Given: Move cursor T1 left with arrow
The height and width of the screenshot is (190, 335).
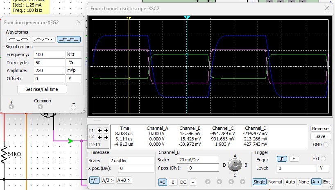Looking at the screenshot, I should pyautogui.click(x=100, y=130).
